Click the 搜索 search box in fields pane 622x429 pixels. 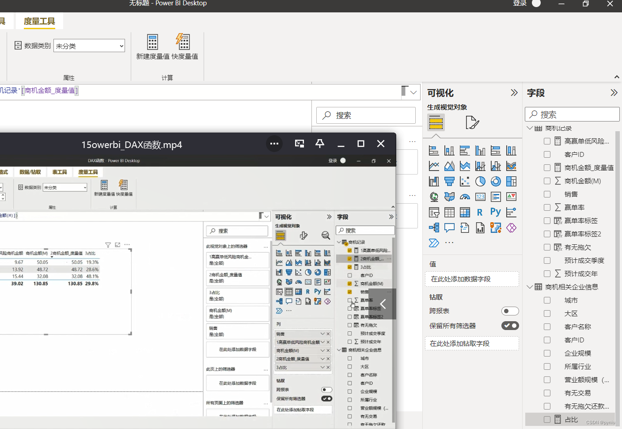point(572,114)
